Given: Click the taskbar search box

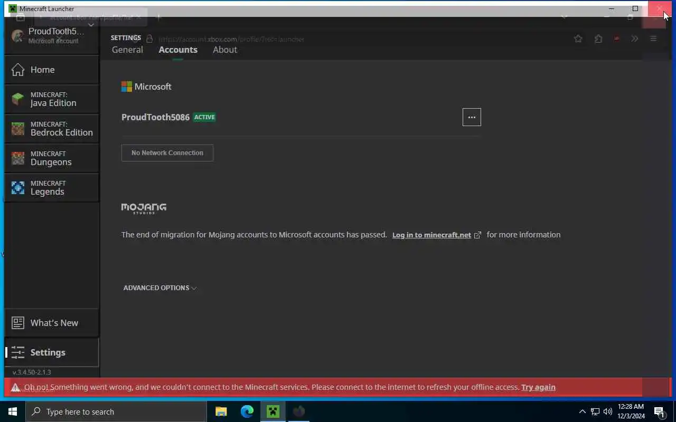Looking at the screenshot, I should (x=116, y=411).
